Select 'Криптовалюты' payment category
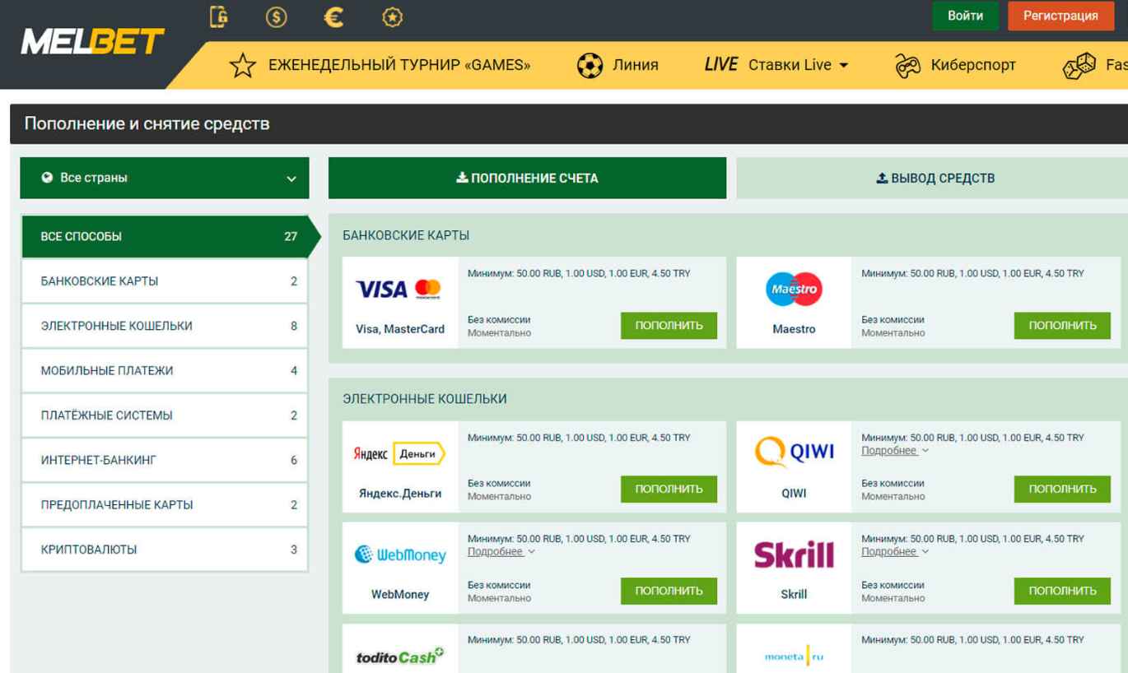Viewport: 1128px width, 673px height. click(164, 550)
